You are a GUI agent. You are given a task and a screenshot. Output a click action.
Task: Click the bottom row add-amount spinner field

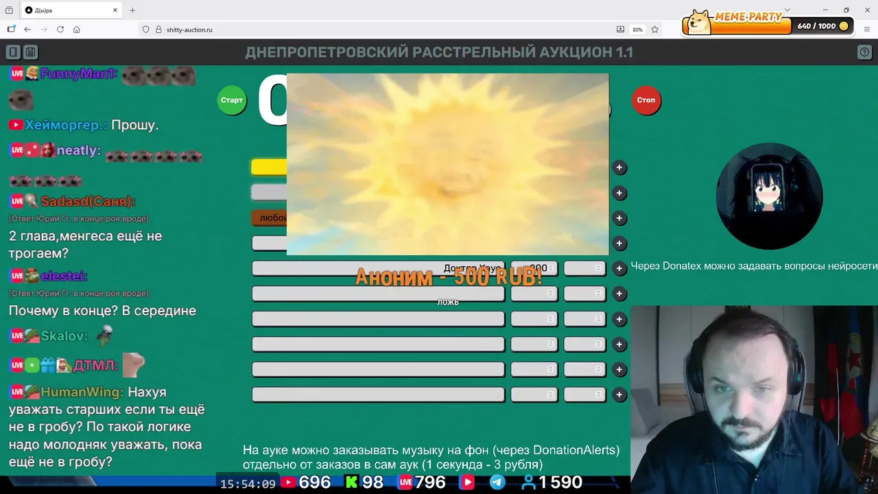point(584,395)
